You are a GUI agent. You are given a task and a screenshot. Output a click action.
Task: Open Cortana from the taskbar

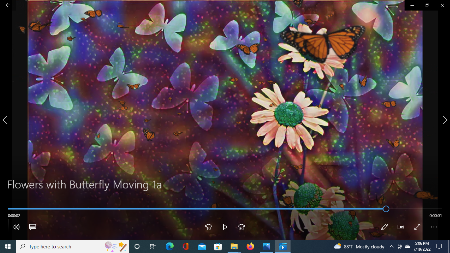137,246
